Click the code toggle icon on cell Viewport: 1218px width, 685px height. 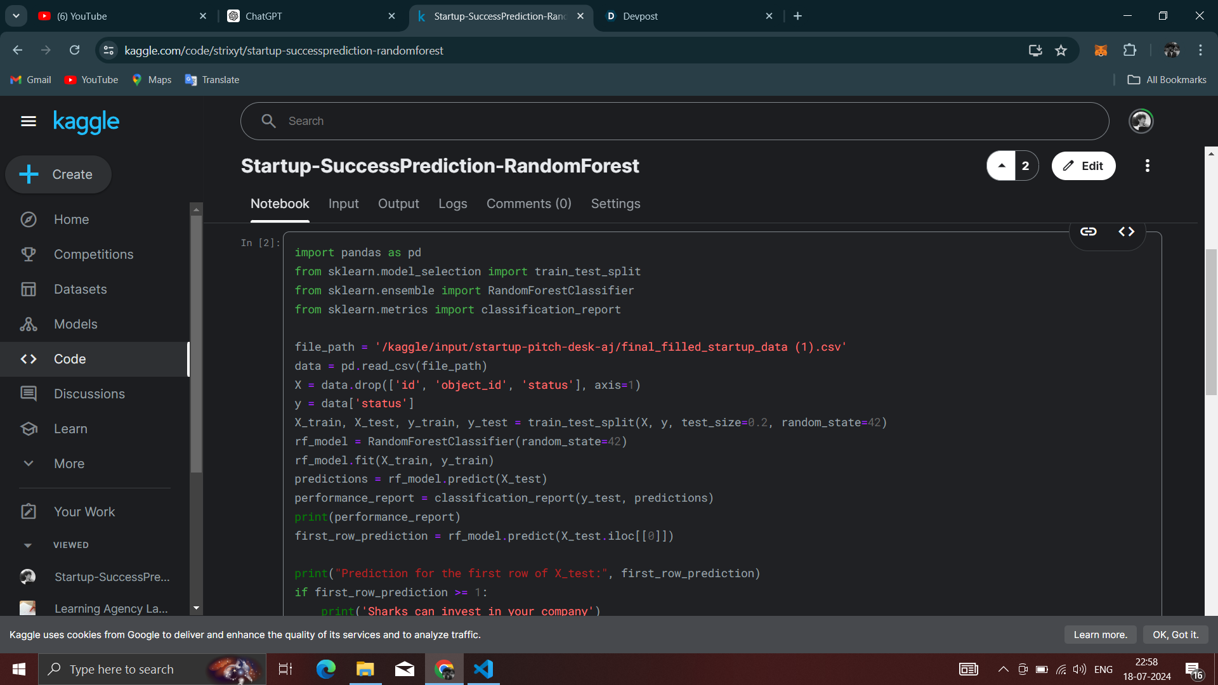point(1126,232)
